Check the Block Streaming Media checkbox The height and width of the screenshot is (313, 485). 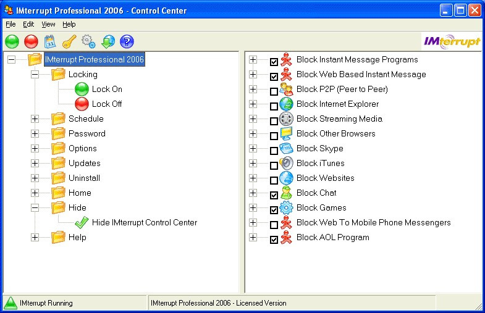[274, 121]
